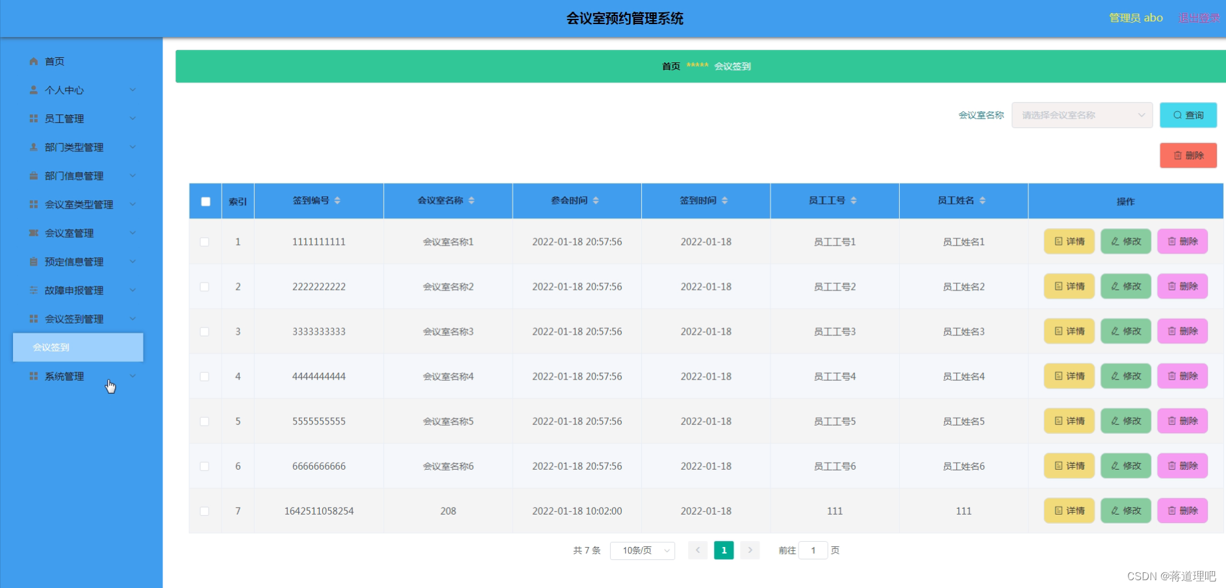Tick the checkbox for row 2222222222
The image size is (1226, 588).
[205, 287]
